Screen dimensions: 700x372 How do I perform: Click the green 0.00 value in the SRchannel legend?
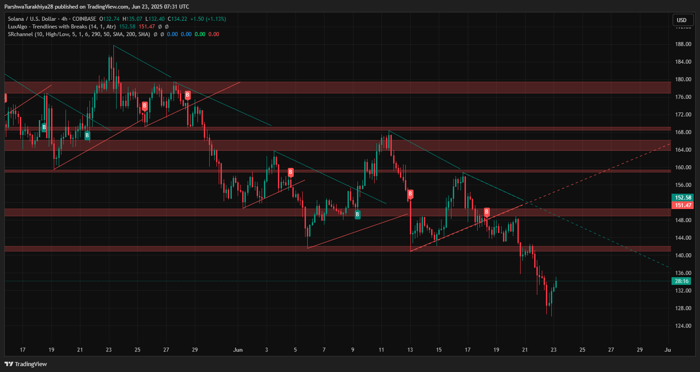(x=200, y=34)
